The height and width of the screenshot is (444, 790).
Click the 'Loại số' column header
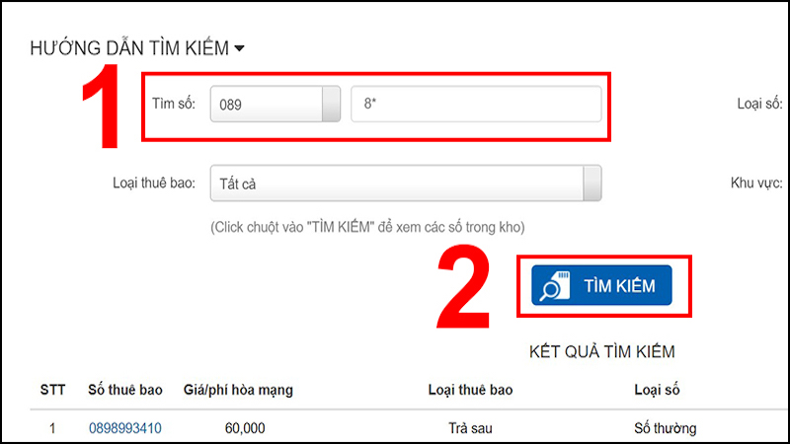(x=657, y=390)
